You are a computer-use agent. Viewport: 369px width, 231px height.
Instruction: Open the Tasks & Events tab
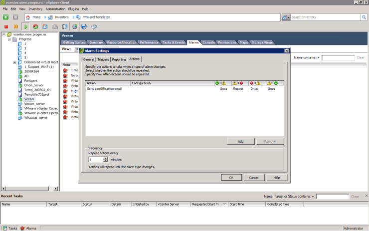click(x=174, y=42)
